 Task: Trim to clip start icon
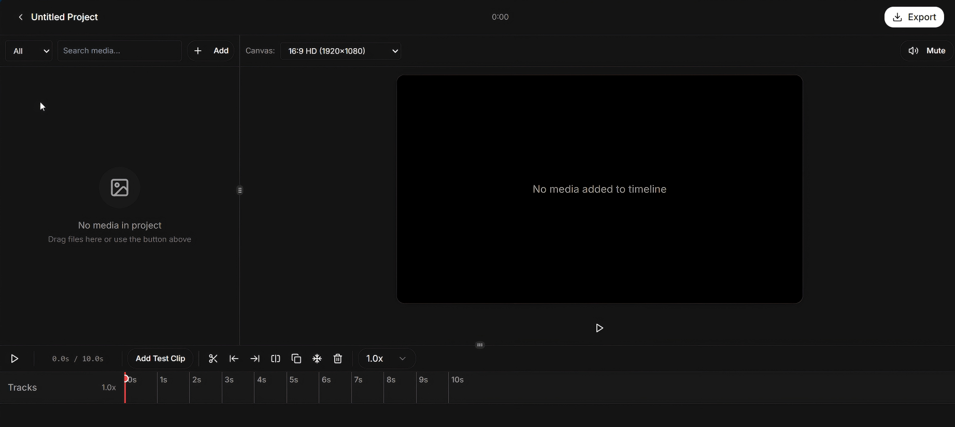234,359
